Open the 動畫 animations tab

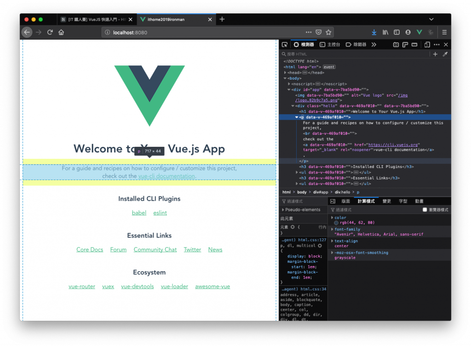click(x=419, y=201)
